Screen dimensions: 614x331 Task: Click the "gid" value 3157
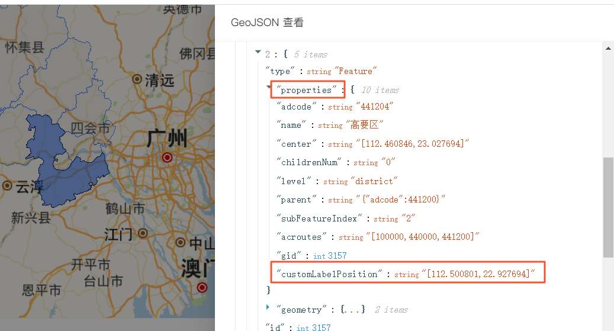[337, 256]
